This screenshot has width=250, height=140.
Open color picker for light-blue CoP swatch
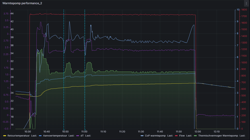[142, 136]
